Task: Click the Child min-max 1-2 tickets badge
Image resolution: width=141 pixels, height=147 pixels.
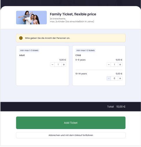Action: tap(85, 50)
